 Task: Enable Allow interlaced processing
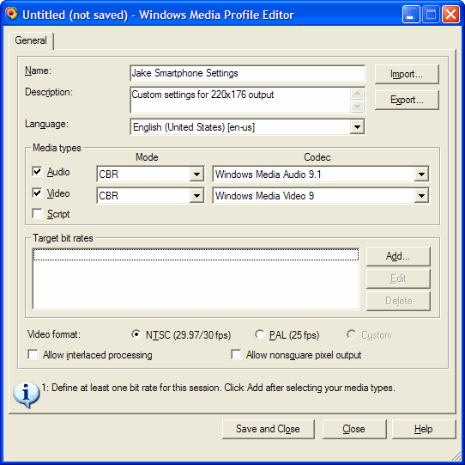[33, 354]
